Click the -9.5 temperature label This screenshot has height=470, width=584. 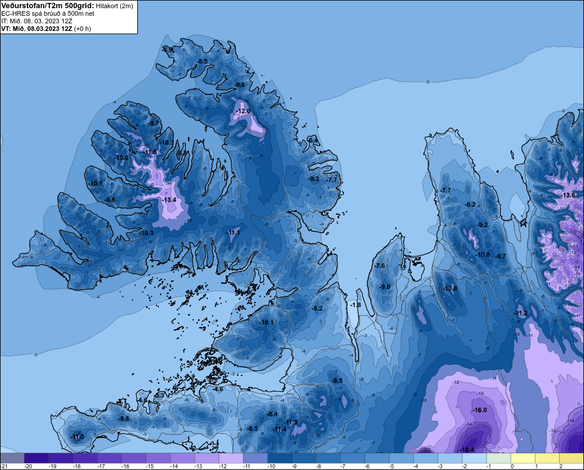point(337,381)
